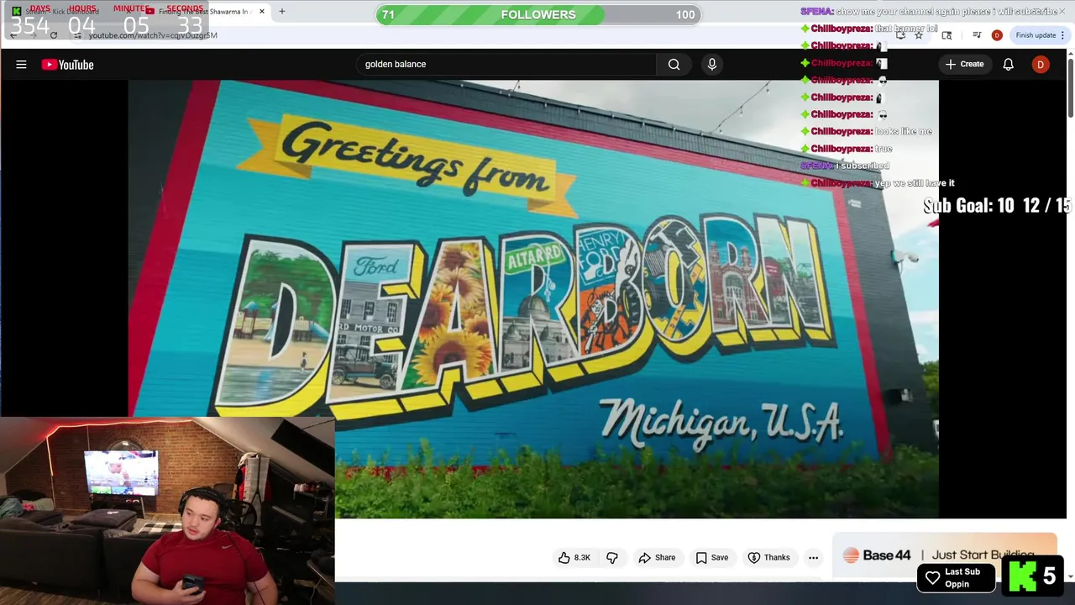Open Chrome media controls icon
Viewport: 1075px width, 605px height.
(977, 35)
